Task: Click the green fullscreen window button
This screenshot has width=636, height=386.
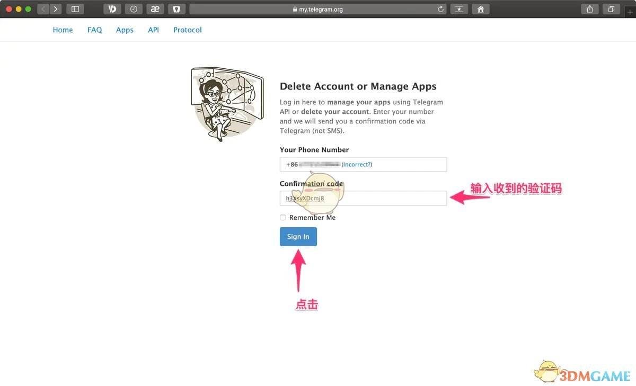Action: (29, 9)
